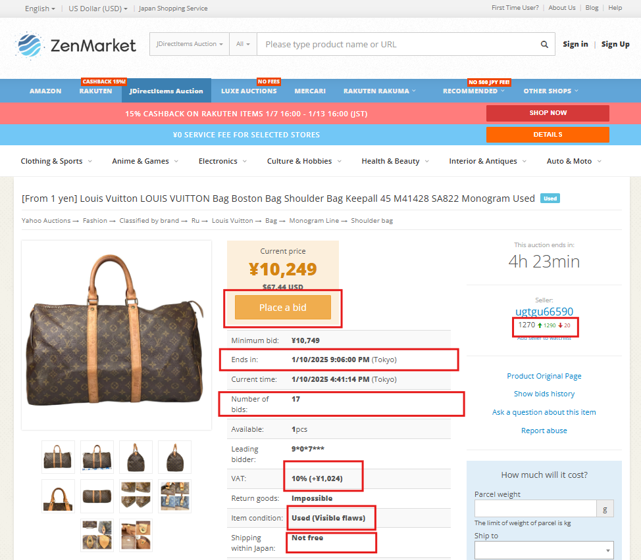Select the Amazon shop tab
Image resolution: width=641 pixels, height=560 pixels.
45,91
